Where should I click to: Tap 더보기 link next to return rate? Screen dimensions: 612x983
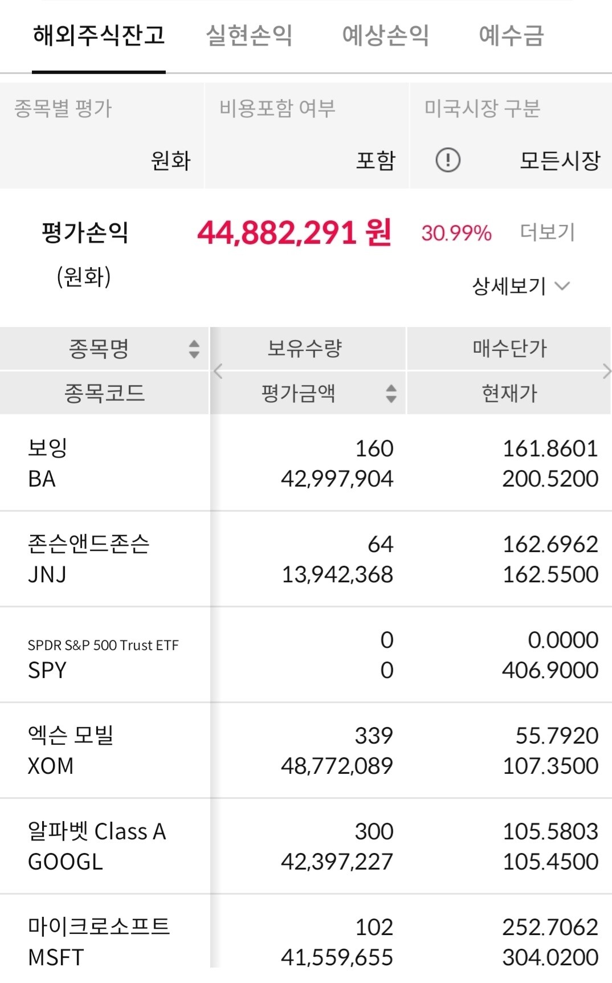pos(547,233)
